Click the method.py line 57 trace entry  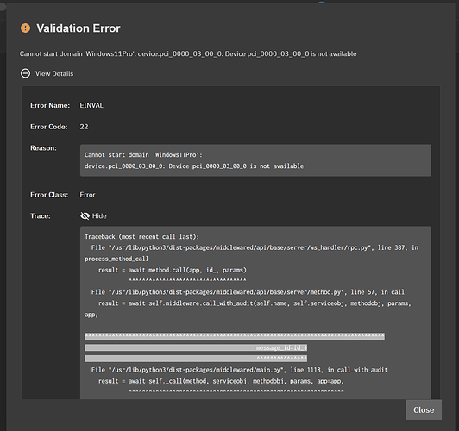[x=248, y=292]
